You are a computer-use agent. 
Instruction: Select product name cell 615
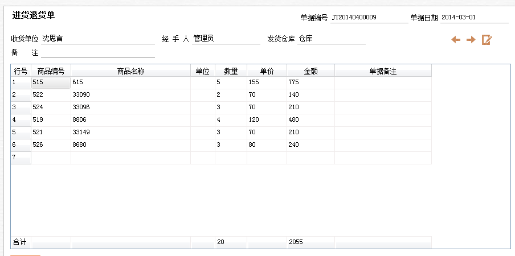click(130, 82)
